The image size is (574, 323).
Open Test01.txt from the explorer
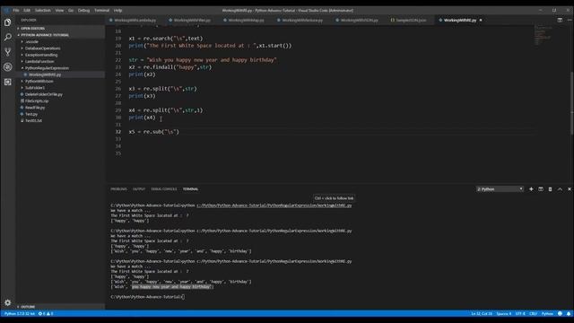pos(34,120)
